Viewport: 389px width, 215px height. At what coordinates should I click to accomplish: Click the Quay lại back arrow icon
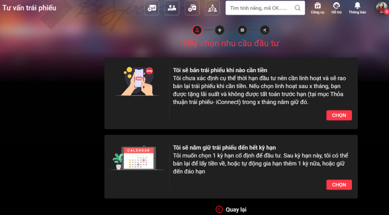point(219,210)
